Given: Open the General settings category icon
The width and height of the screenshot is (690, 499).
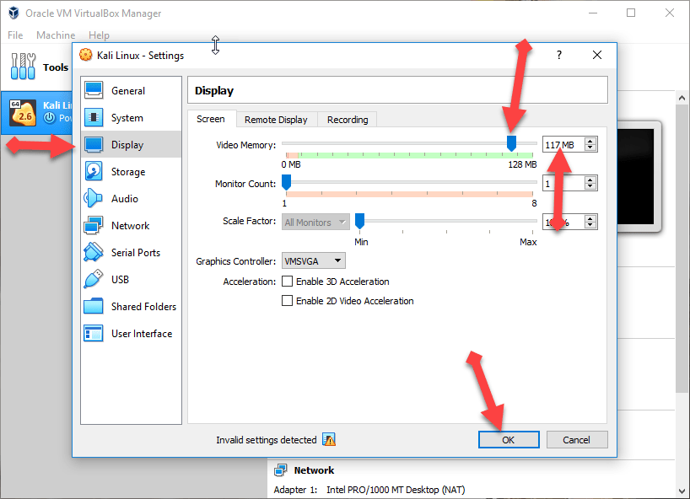Looking at the screenshot, I should [x=94, y=91].
